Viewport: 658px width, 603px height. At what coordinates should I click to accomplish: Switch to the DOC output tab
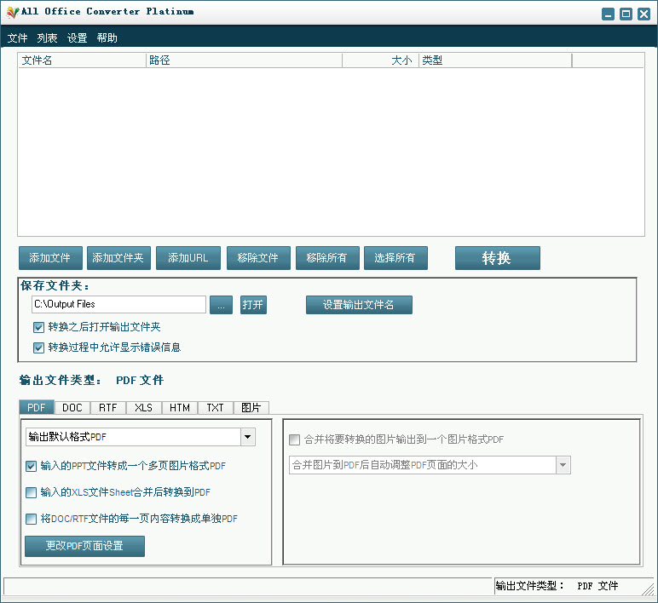72,408
